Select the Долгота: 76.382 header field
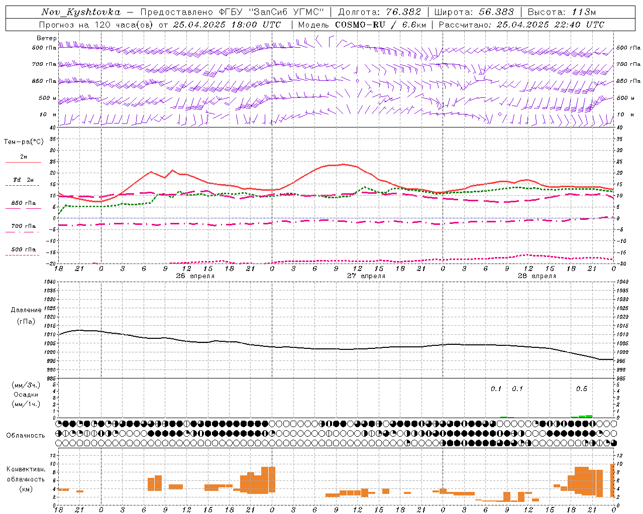The height and width of the screenshot is (514, 643). (380, 12)
